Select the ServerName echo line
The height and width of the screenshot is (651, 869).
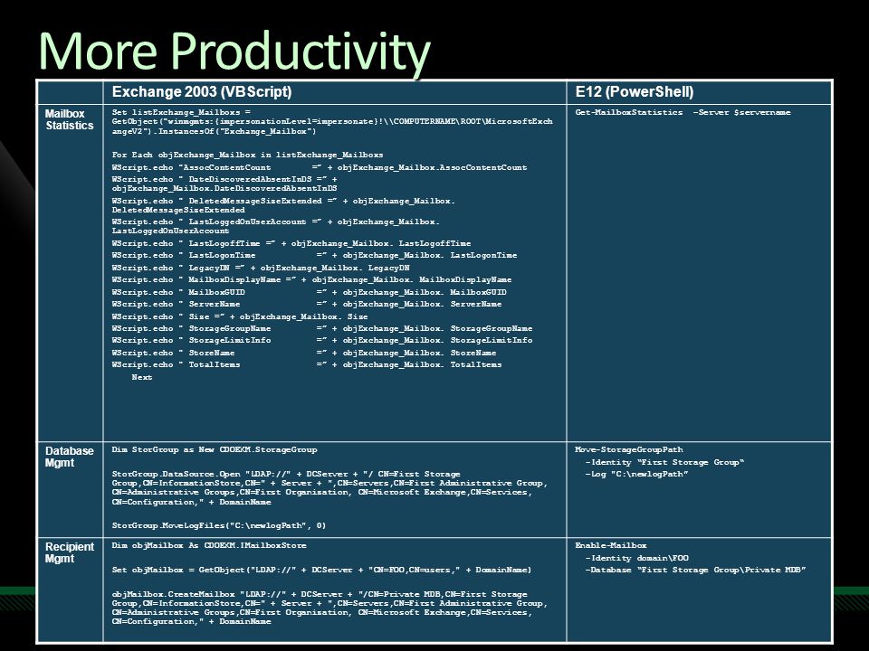pos(307,305)
